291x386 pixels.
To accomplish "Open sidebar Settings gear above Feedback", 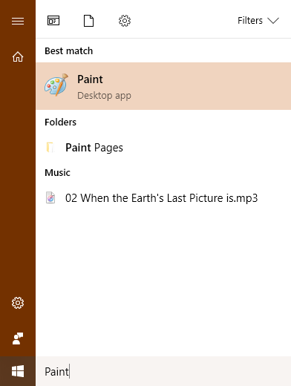I will click(x=18, y=303).
